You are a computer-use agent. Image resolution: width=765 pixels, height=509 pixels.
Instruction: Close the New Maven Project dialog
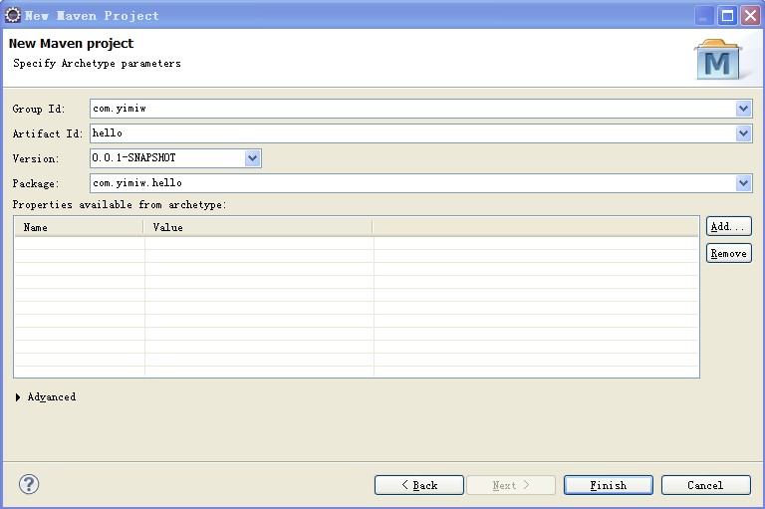coord(751,16)
